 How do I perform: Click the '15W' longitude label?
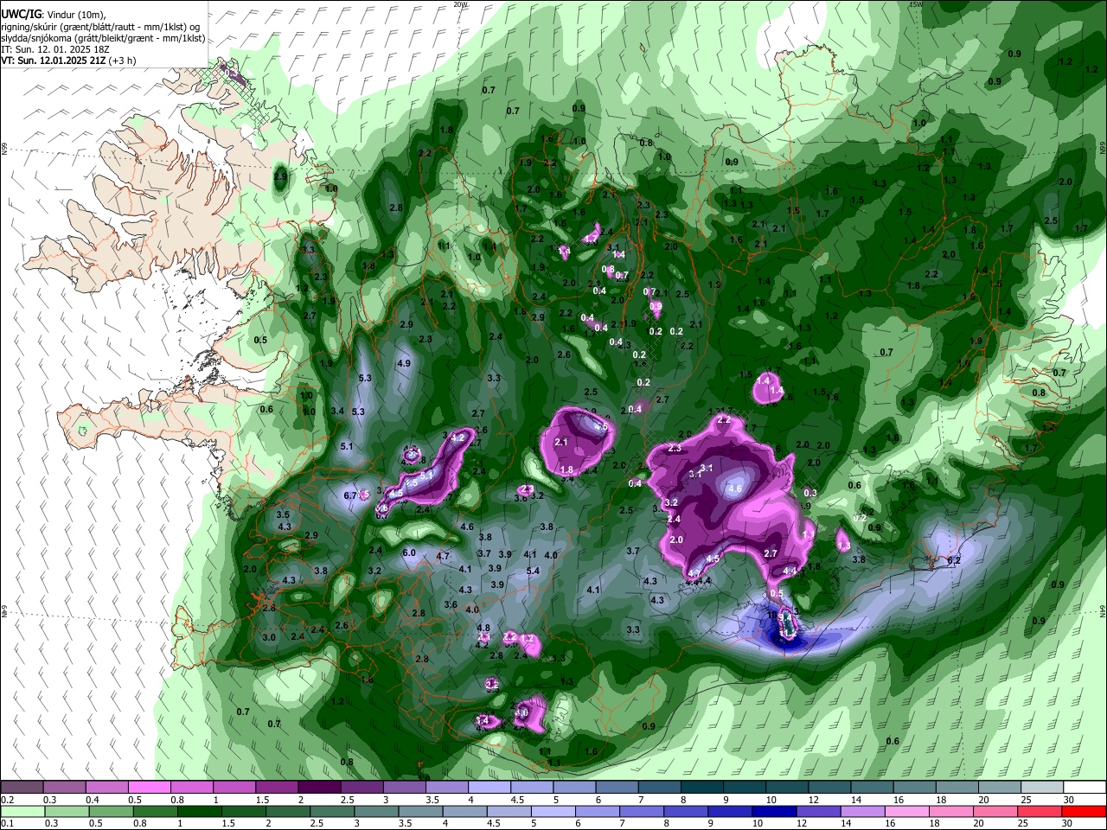click(x=916, y=4)
